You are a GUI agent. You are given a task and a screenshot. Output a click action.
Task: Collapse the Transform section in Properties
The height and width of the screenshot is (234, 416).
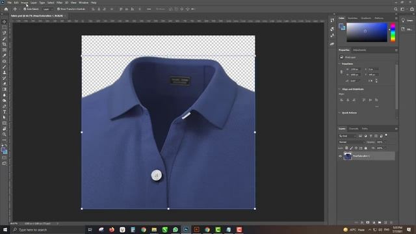[x=339, y=64]
